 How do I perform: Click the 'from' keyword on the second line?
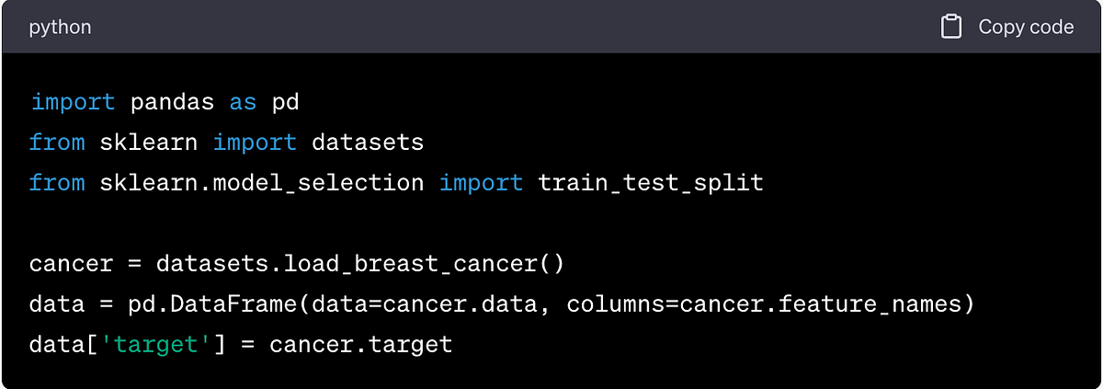click(57, 143)
